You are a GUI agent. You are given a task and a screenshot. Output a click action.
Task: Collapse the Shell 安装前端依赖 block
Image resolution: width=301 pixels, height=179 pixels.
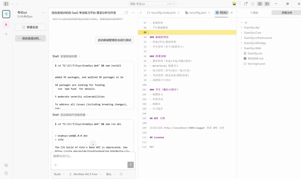click(x=66, y=56)
